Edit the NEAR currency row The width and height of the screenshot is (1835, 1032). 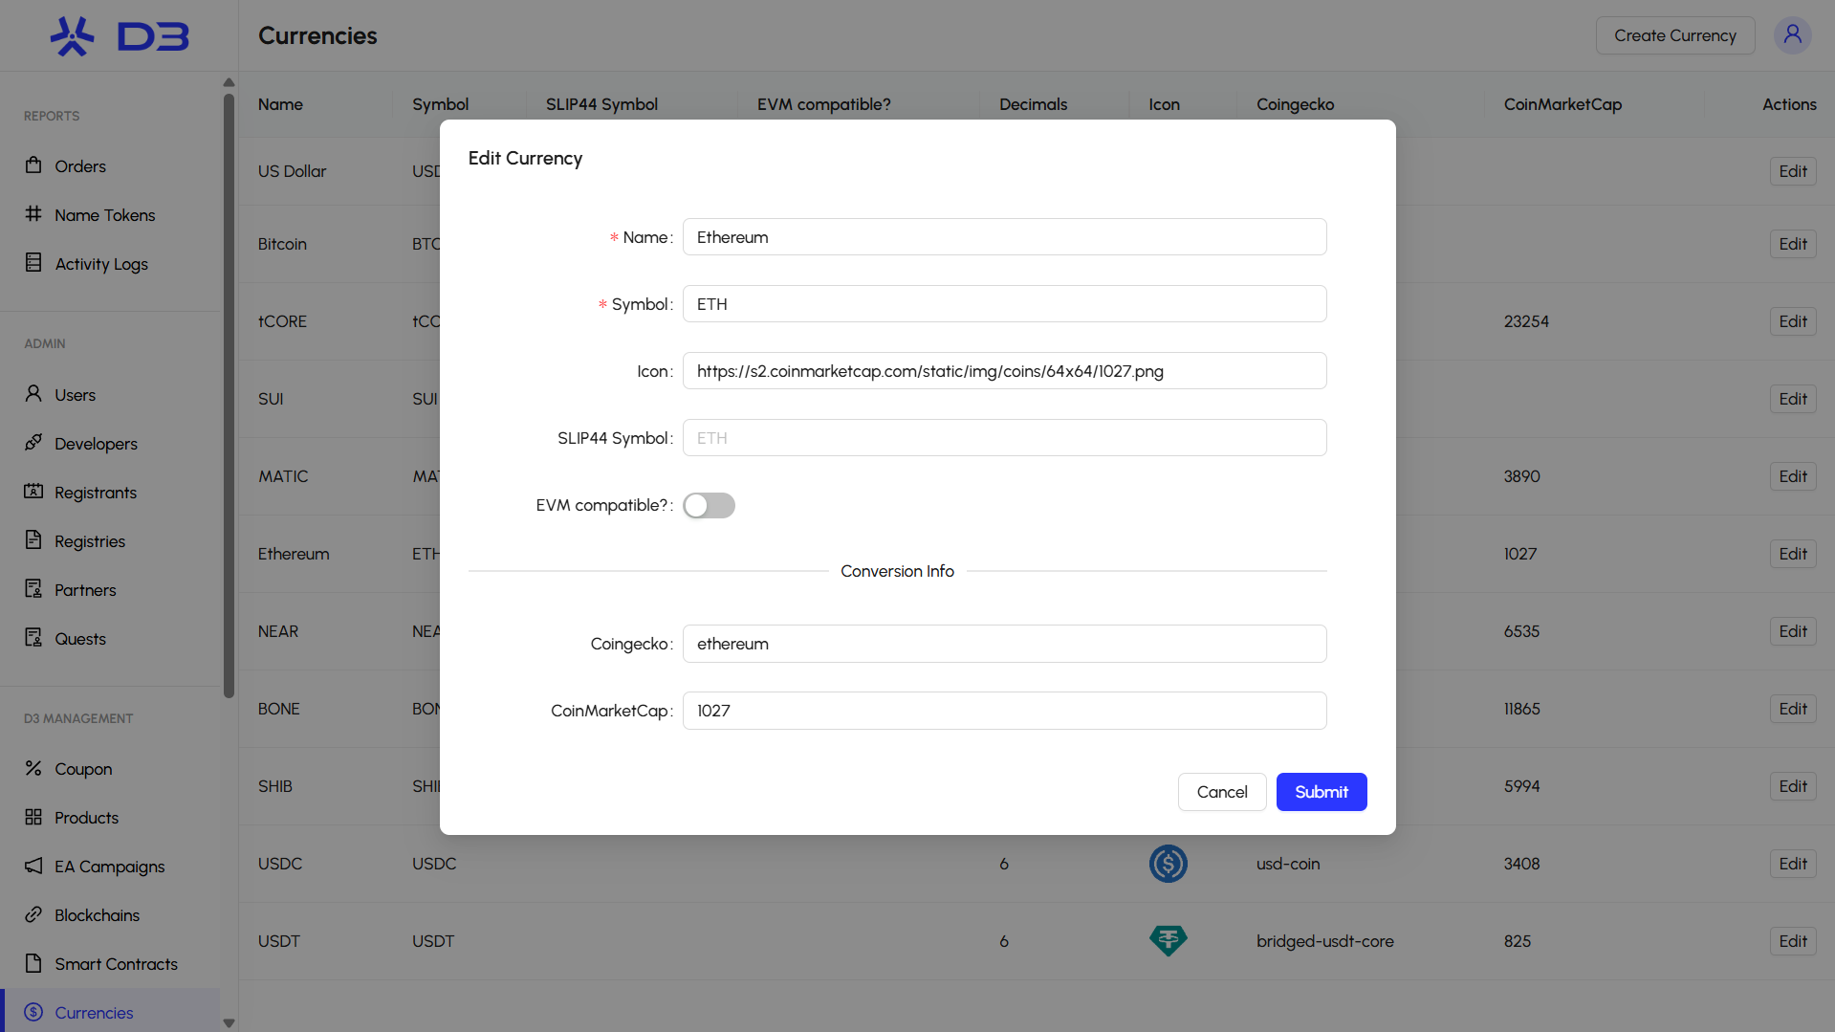(1793, 631)
